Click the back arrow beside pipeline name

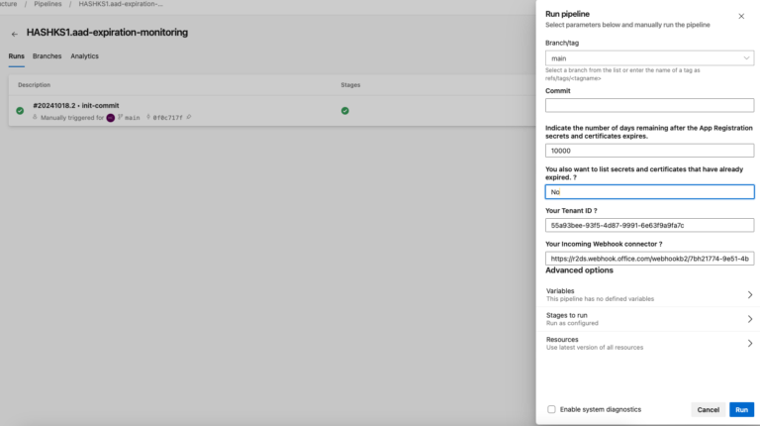15,34
